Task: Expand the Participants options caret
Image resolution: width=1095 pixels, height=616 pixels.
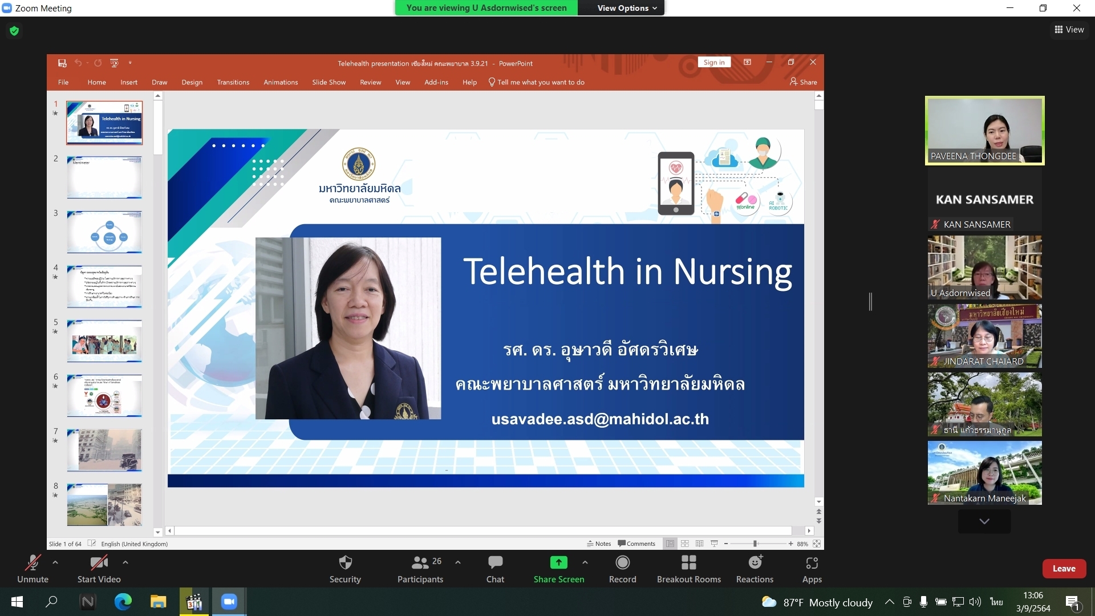Action: coord(458,562)
